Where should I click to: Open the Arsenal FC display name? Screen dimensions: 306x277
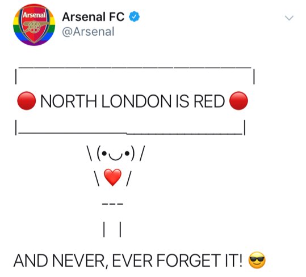click(93, 17)
